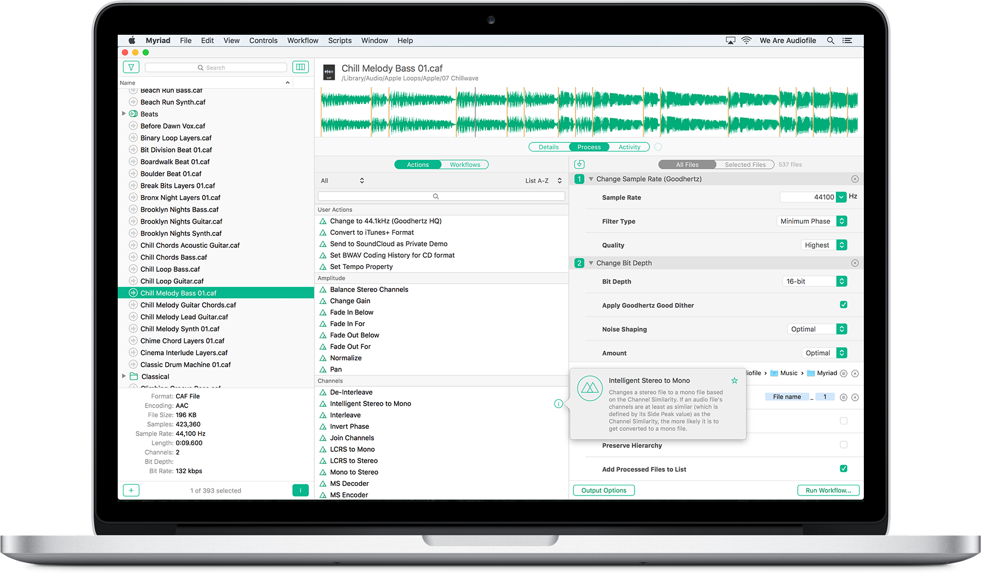981x574 pixels.
Task: Remove the Change Sample Rate action
Action: 855,179
